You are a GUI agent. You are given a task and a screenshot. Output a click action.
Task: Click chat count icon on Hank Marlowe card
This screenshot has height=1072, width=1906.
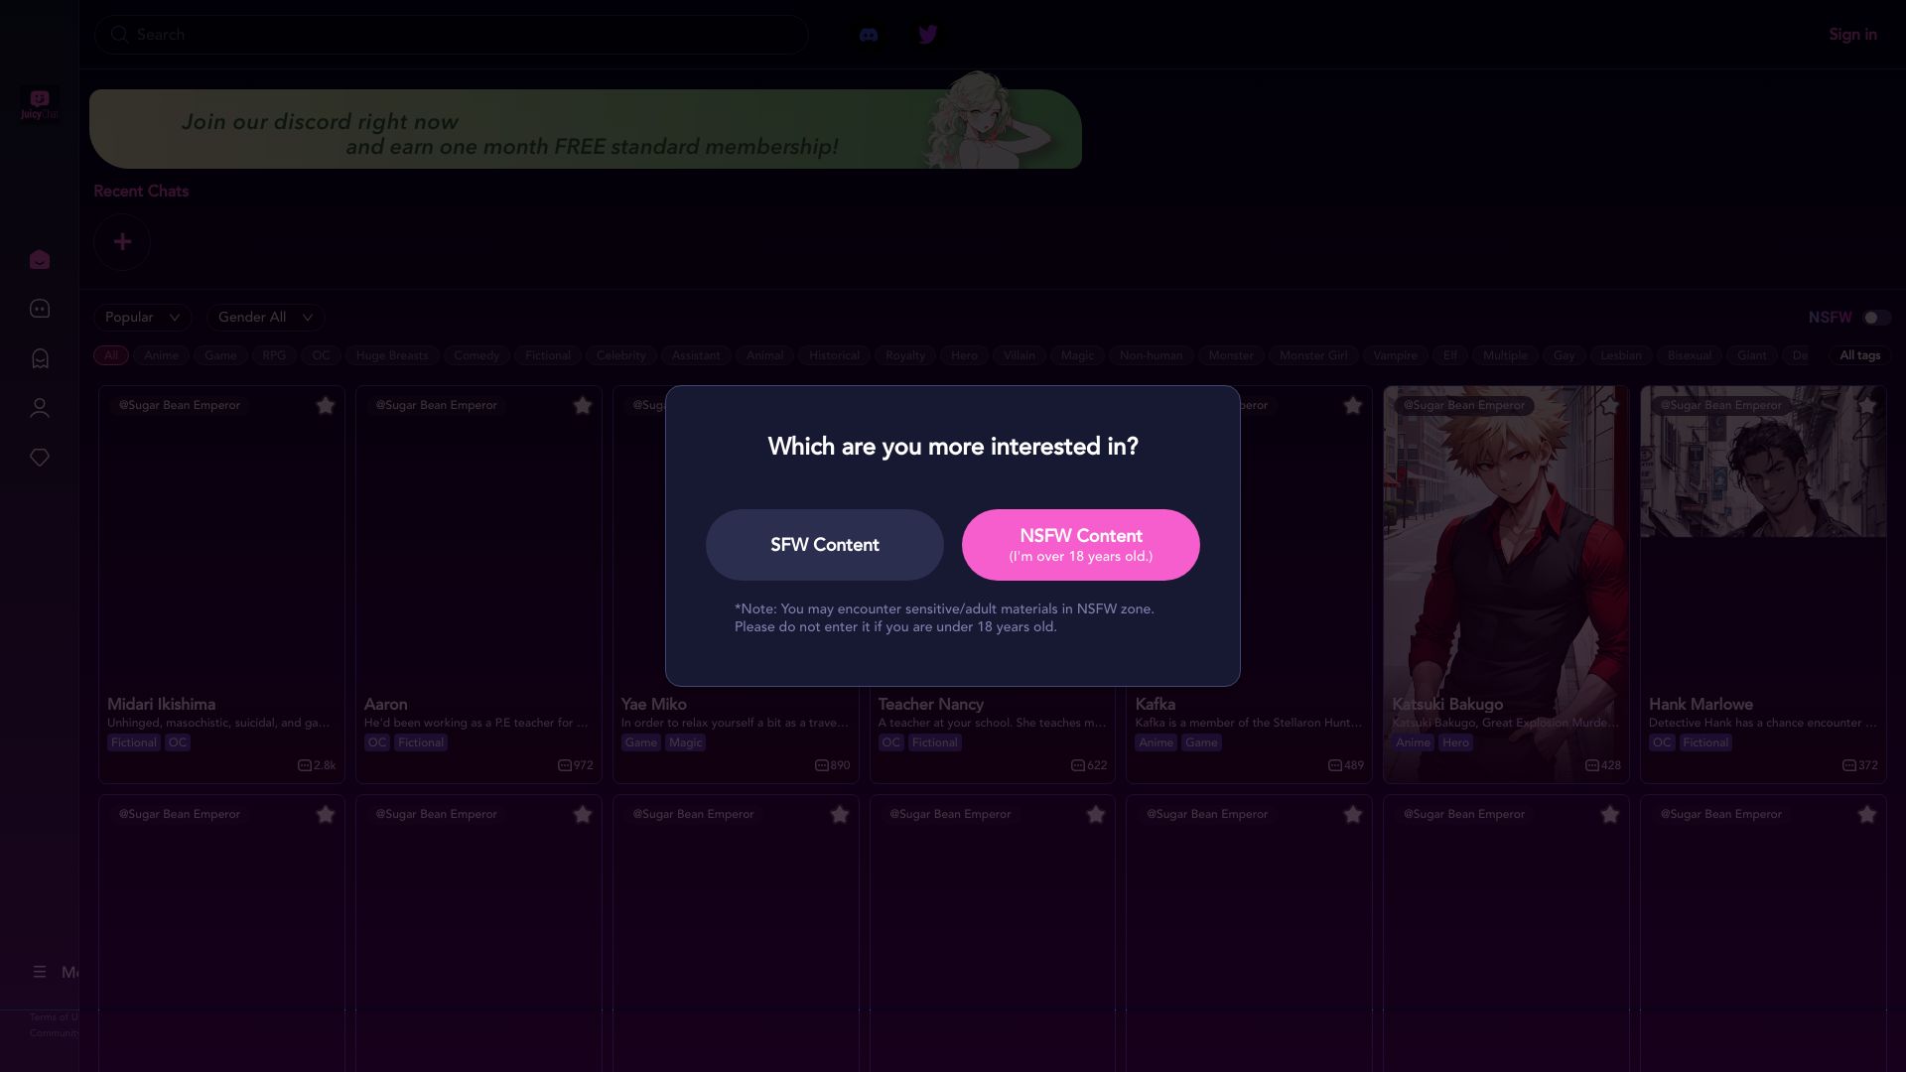point(1849,765)
